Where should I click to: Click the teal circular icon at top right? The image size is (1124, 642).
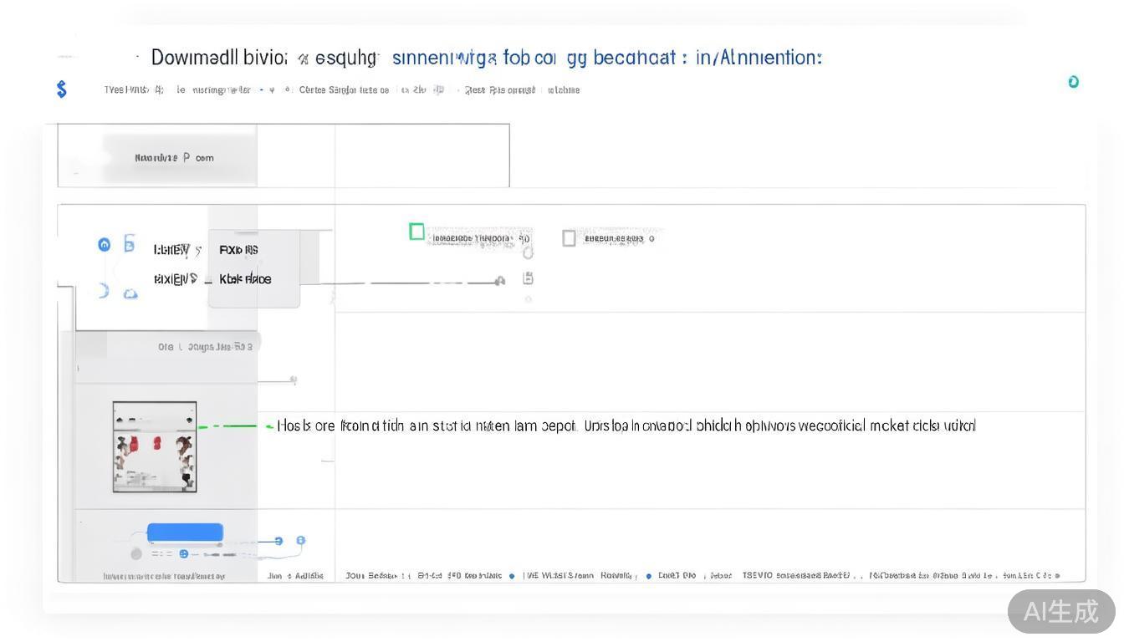(1073, 82)
